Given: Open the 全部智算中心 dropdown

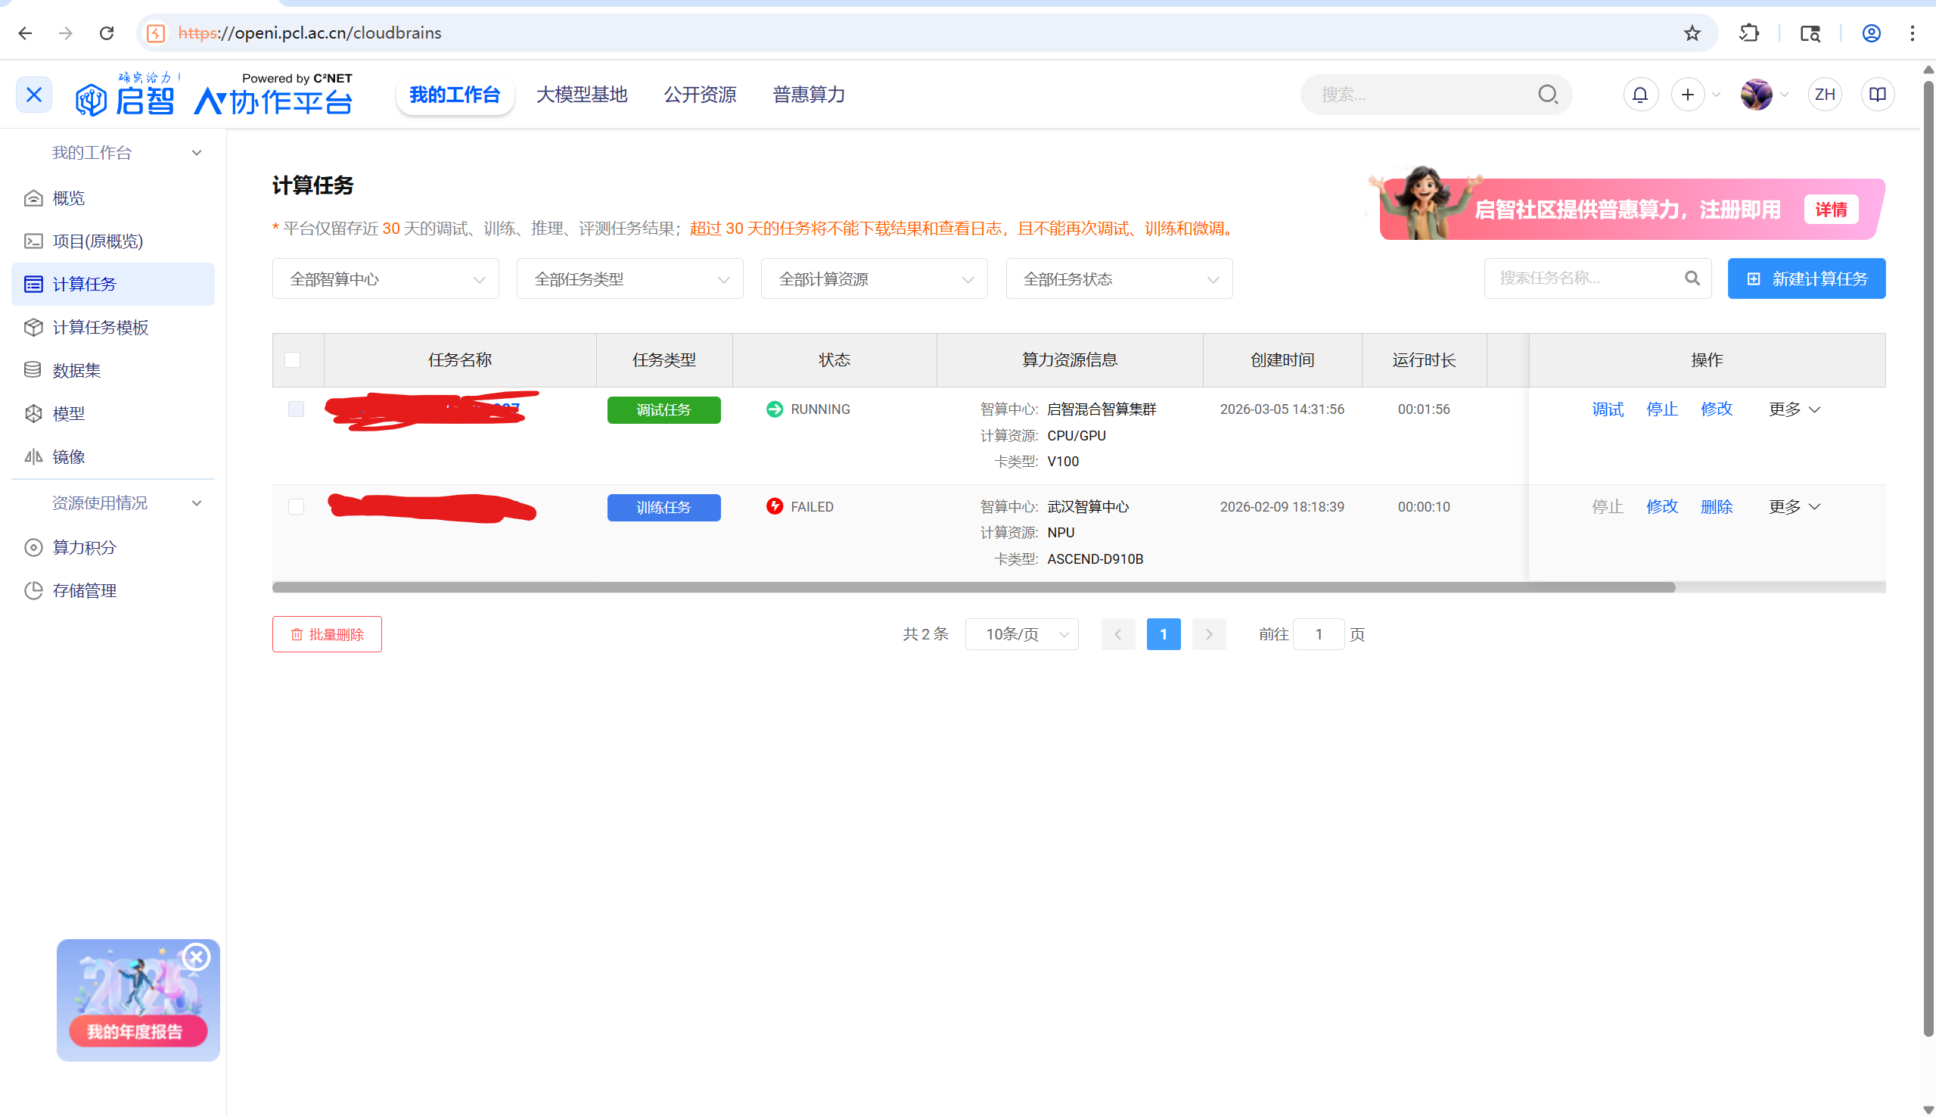Looking at the screenshot, I should [x=385, y=278].
